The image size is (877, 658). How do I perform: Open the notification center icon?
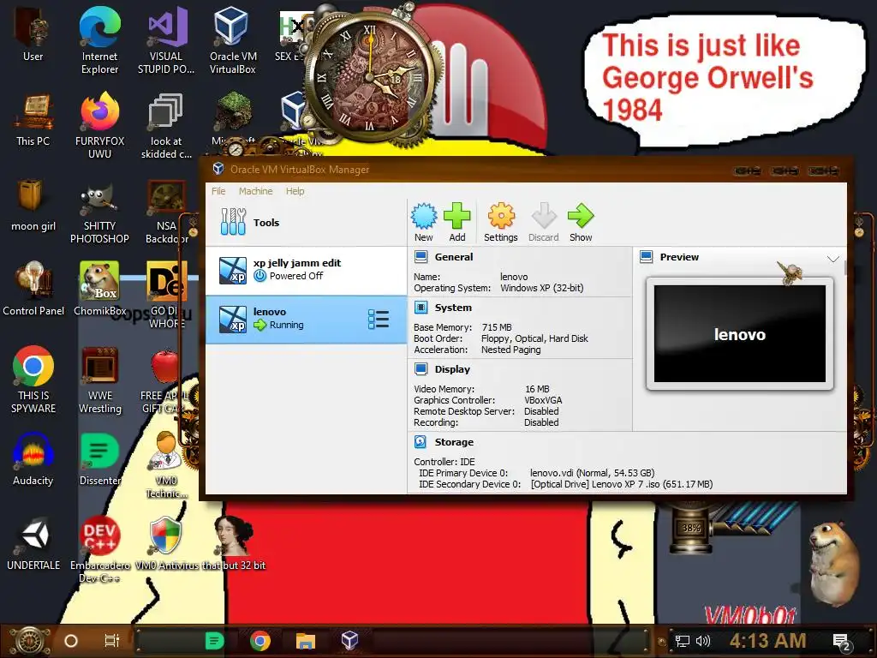842,643
